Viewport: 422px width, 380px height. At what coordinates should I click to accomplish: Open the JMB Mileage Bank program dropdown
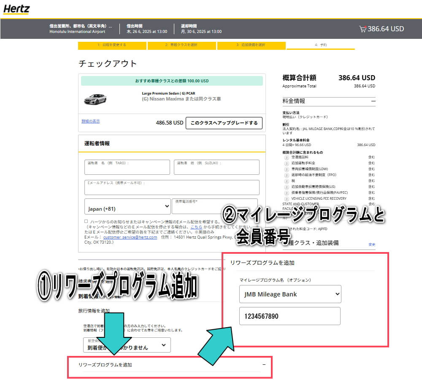tap(289, 294)
